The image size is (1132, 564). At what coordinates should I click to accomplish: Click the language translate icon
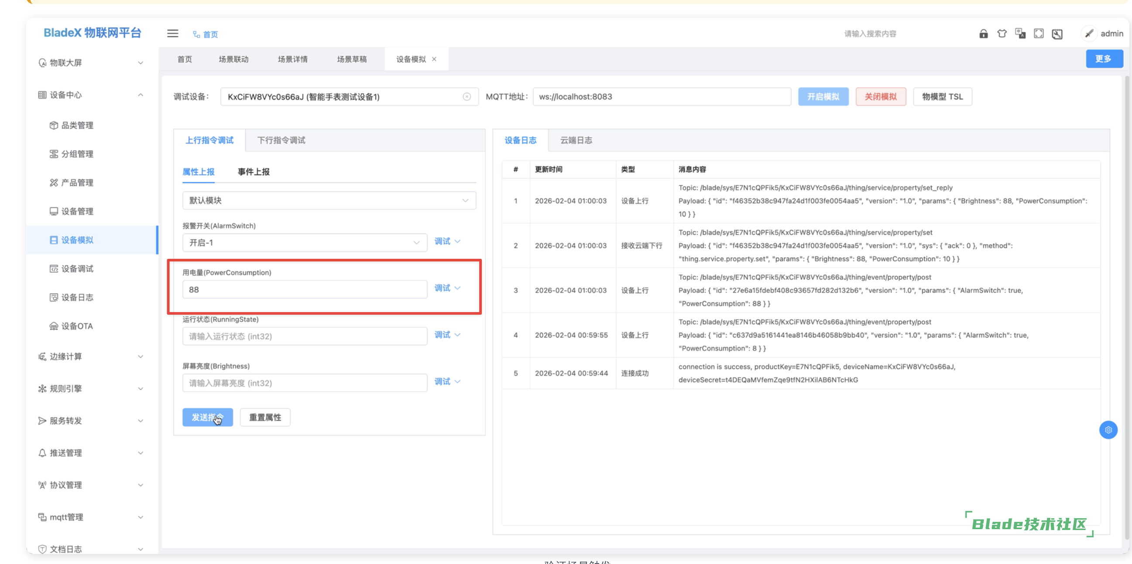click(x=1020, y=34)
